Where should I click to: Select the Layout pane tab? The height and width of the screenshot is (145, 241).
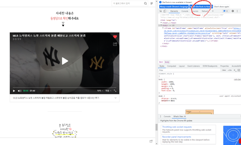click(182, 66)
